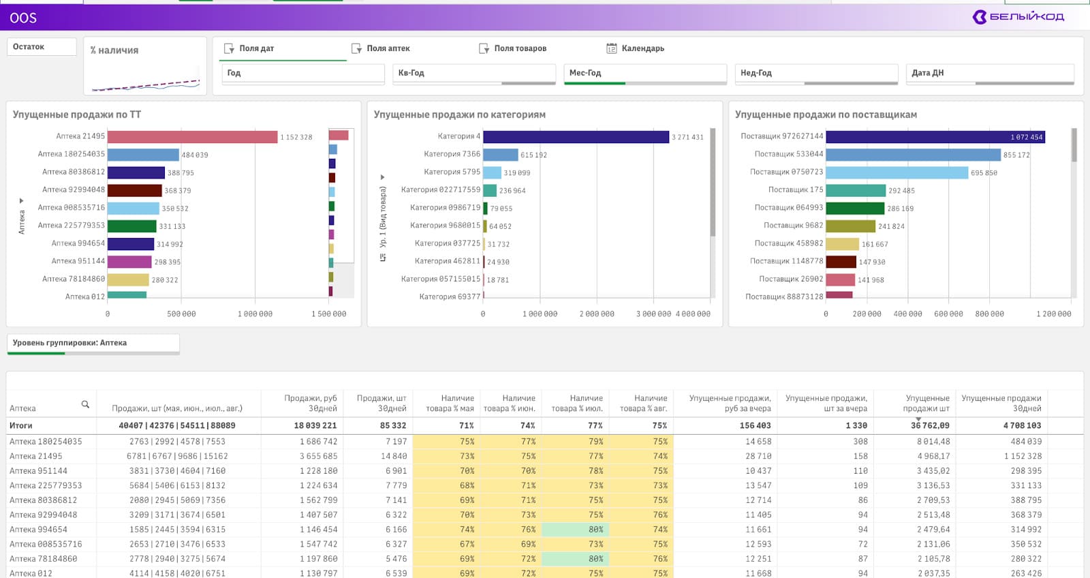
Task: Click the Белый код logo
Action: [1018, 16]
